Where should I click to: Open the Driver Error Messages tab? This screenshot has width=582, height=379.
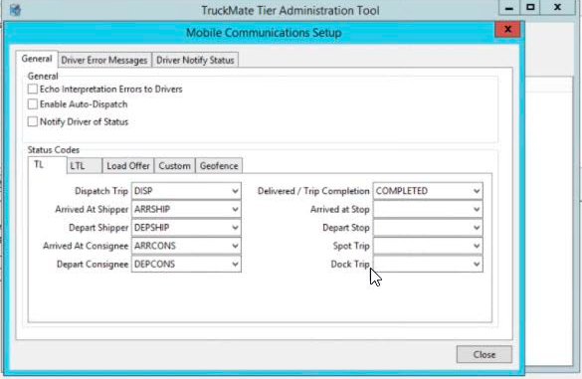[104, 60]
